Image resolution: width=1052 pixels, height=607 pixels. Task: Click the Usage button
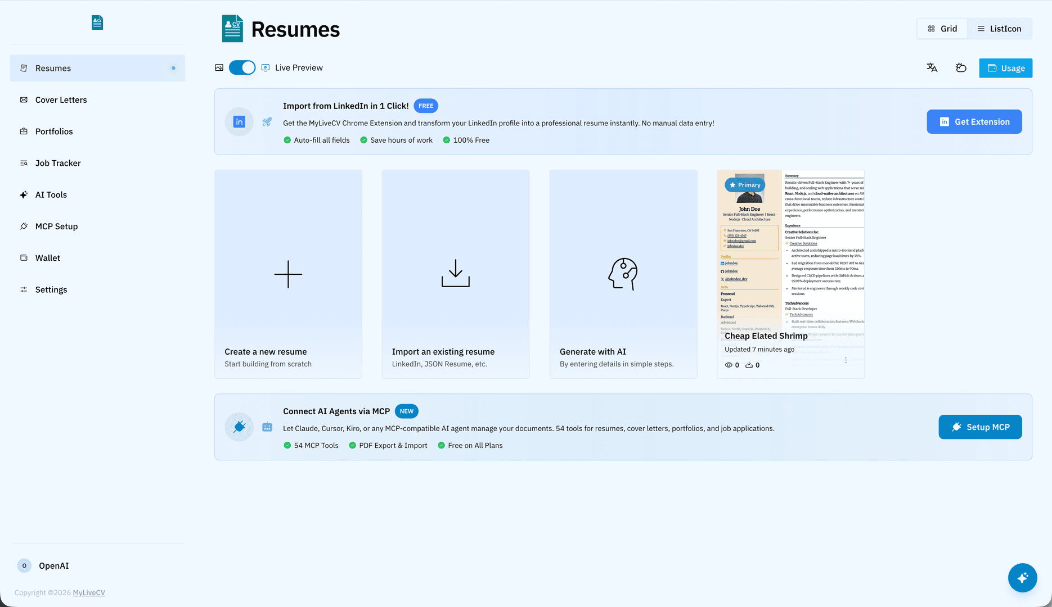point(1006,68)
